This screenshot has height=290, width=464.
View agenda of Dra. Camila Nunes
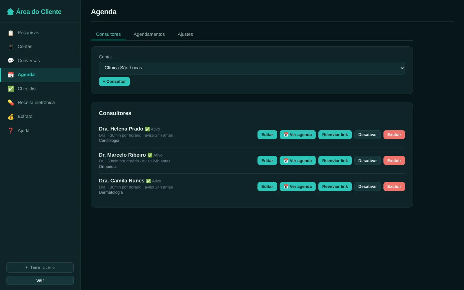298,186
